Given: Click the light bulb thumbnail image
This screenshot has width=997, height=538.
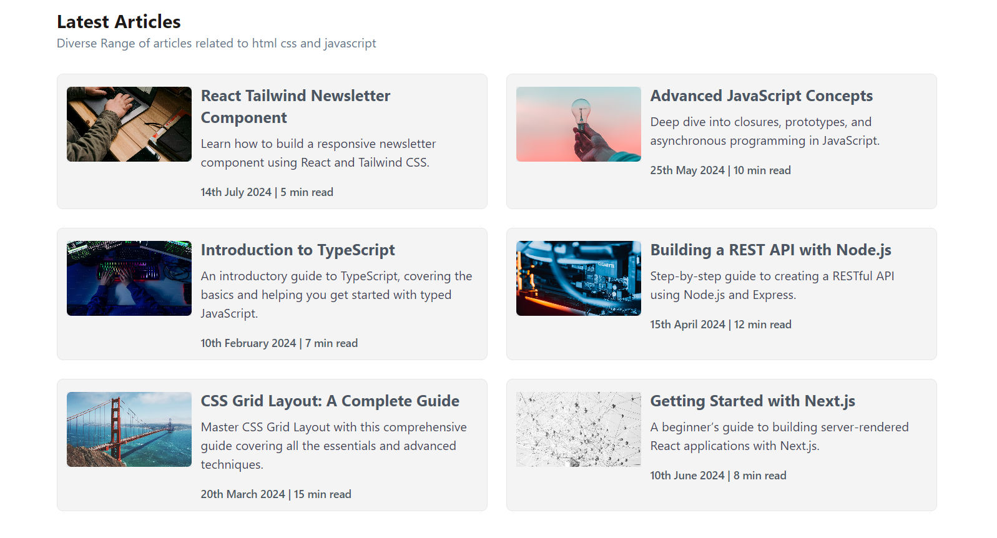Looking at the screenshot, I should [579, 124].
